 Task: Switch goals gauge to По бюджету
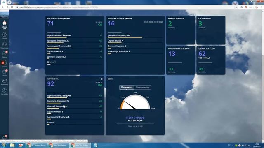click(x=127, y=87)
